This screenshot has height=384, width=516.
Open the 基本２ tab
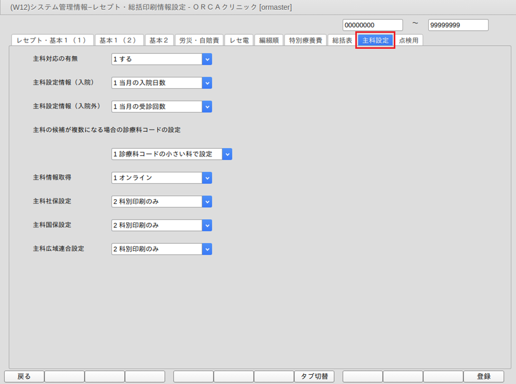[159, 41]
